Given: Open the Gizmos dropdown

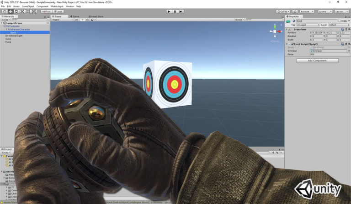Looking at the screenshot, I should click(239, 20).
